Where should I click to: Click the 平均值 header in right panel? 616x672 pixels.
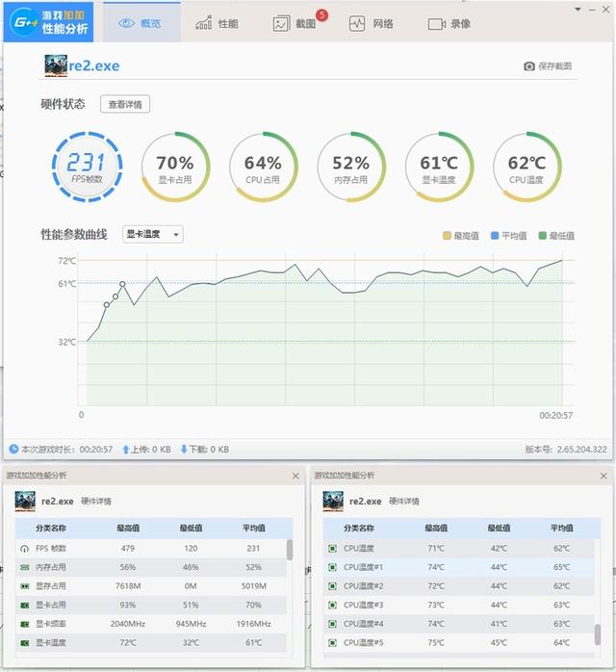(x=561, y=528)
